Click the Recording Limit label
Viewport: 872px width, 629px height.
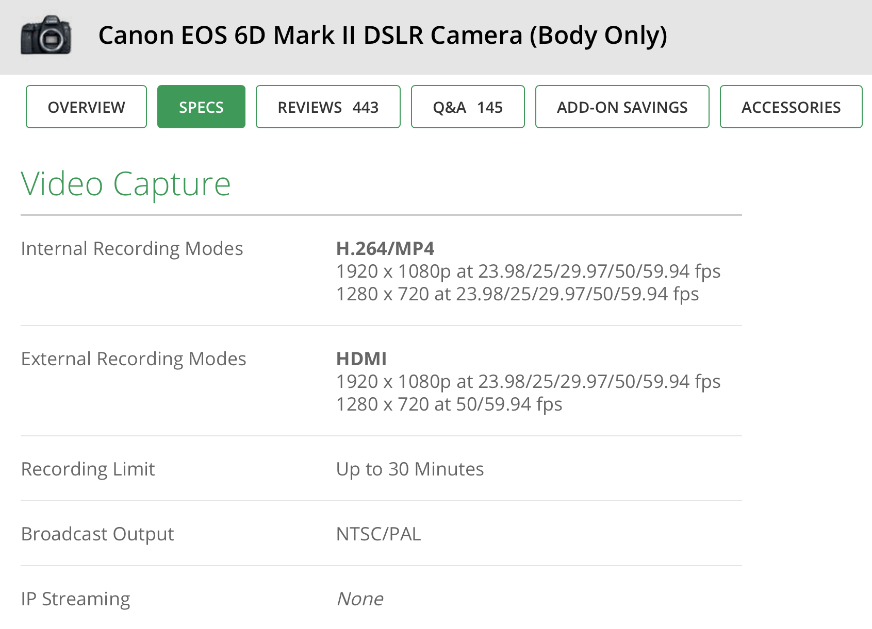pyautogui.click(x=88, y=469)
